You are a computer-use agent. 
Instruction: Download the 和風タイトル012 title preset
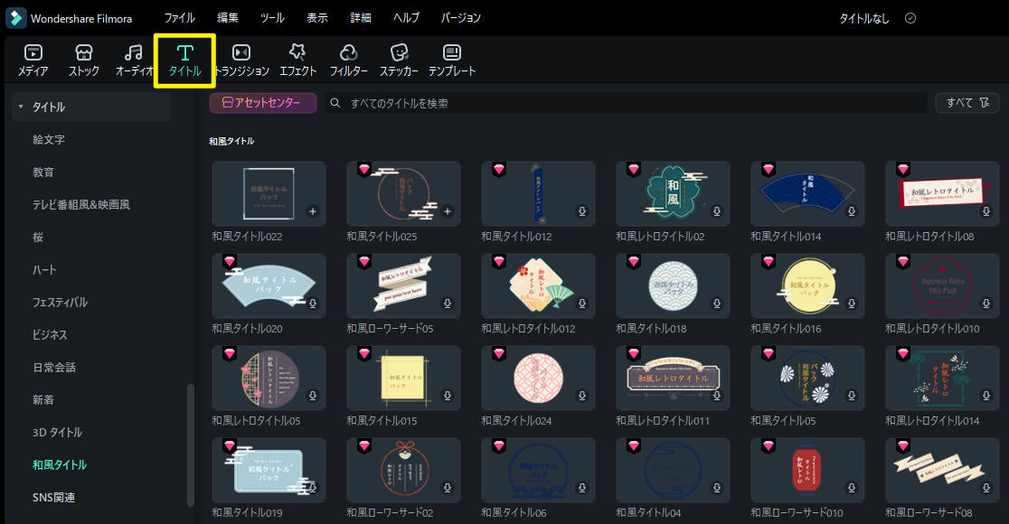pyautogui.click(x=581, y=211)
